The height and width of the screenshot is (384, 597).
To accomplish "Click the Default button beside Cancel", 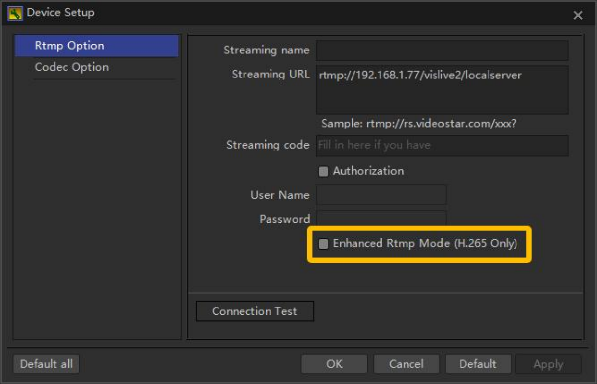I will 478,364.
